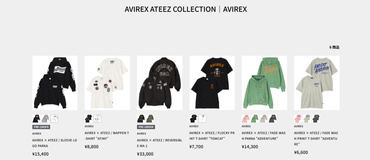Pick pink variant of Adventure Parka
The image size is (370, 160).
click(246, 119)
